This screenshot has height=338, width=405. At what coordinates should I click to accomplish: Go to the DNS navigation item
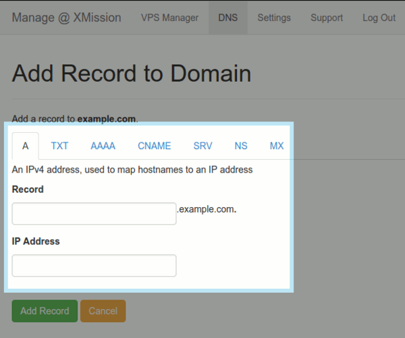(228, 18)
